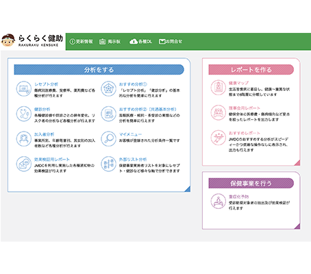Open 各種DL download menu item
Screen dimensions: 311x274
click(x=140, y=41)
